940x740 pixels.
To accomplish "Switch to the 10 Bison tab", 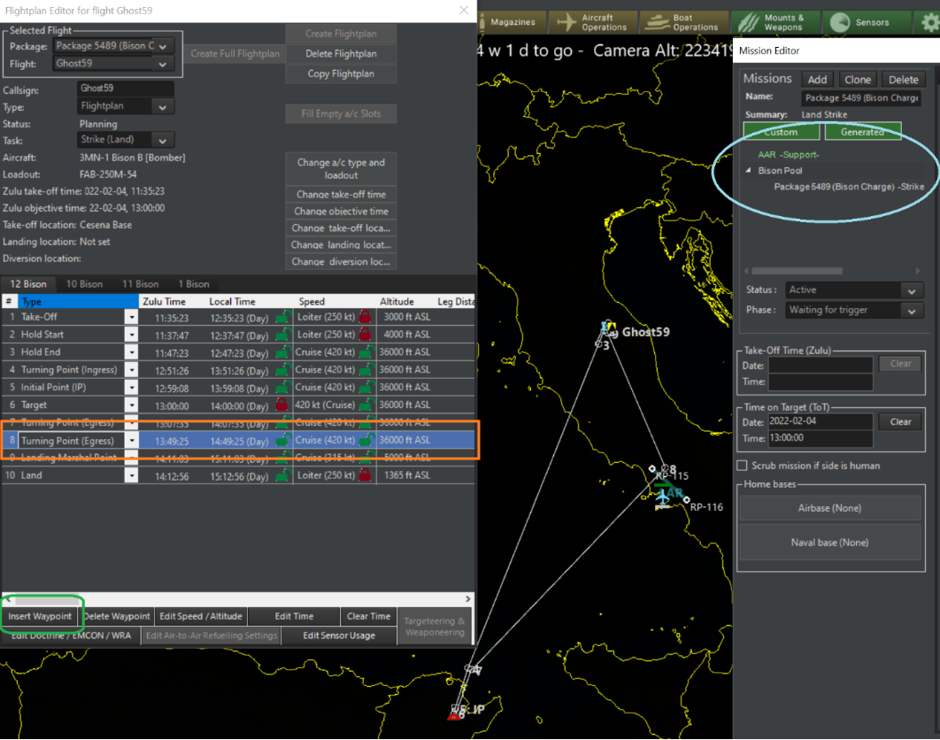I will (x=84, y=284).
